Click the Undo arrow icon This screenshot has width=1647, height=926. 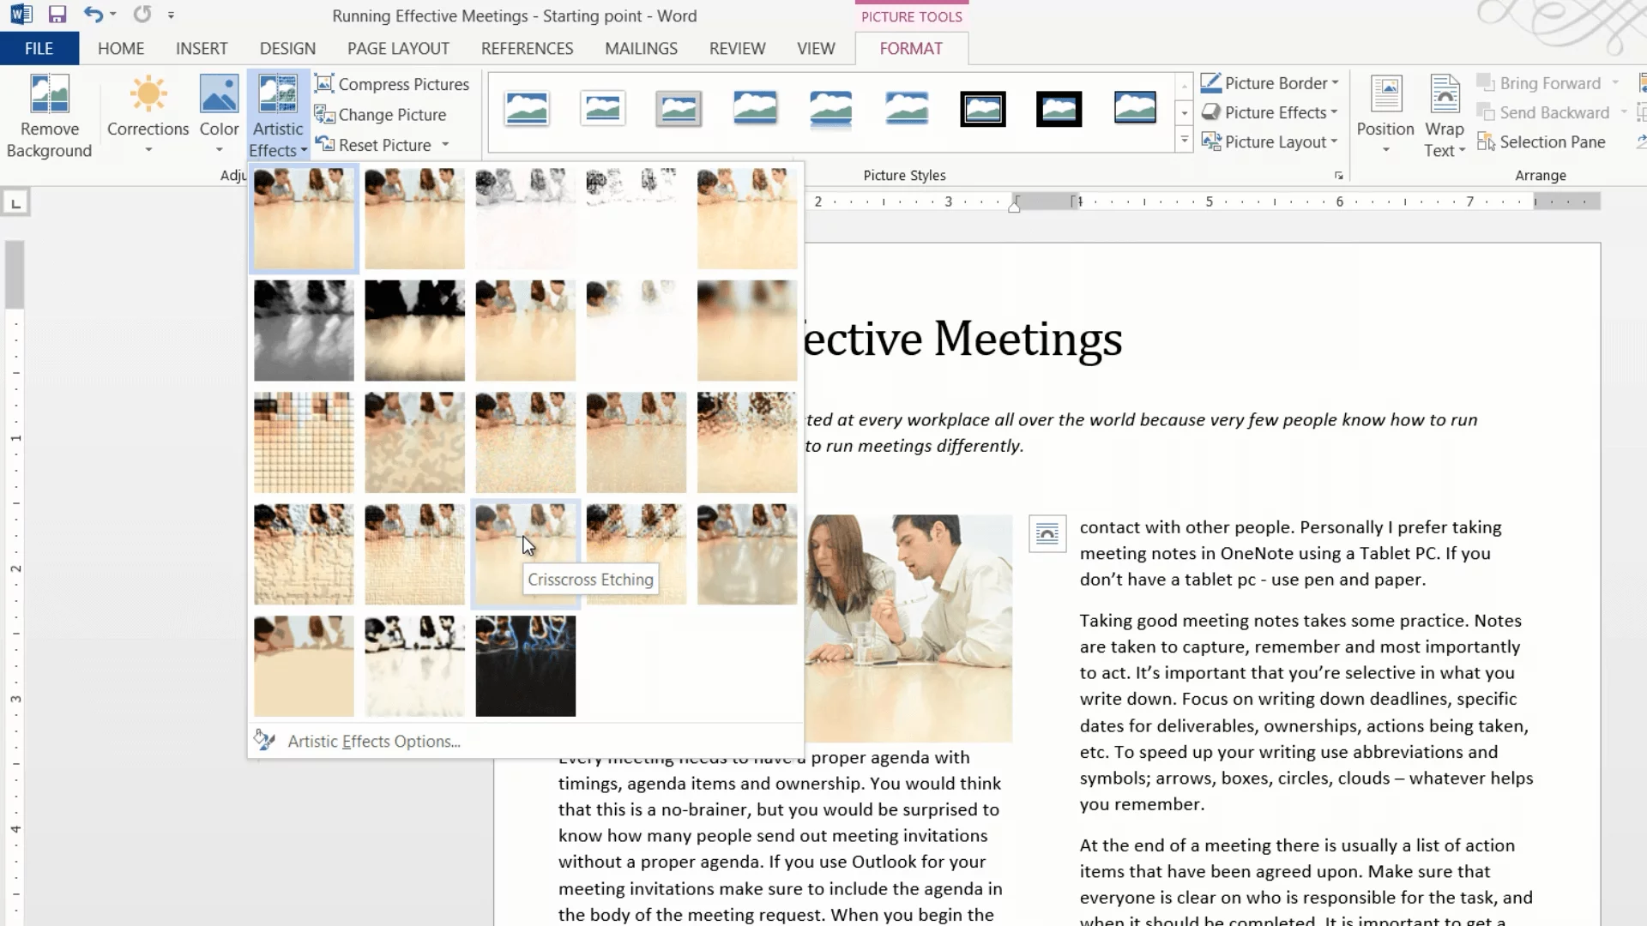(x=93, y=15)
